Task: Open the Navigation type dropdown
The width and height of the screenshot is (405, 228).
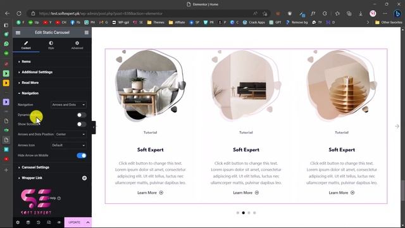Action: [68, 104]
